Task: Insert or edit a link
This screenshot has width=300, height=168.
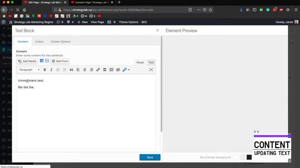Action: [x=98, y=70]
